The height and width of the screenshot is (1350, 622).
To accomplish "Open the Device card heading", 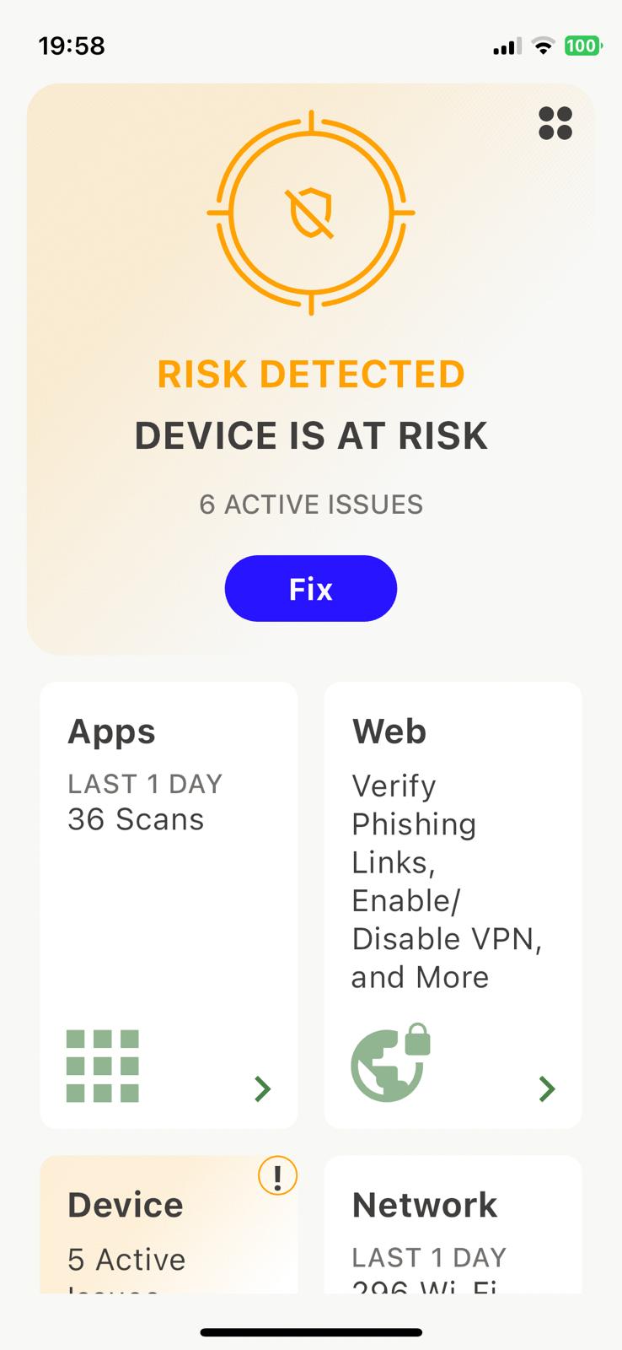I will 126,1205.
